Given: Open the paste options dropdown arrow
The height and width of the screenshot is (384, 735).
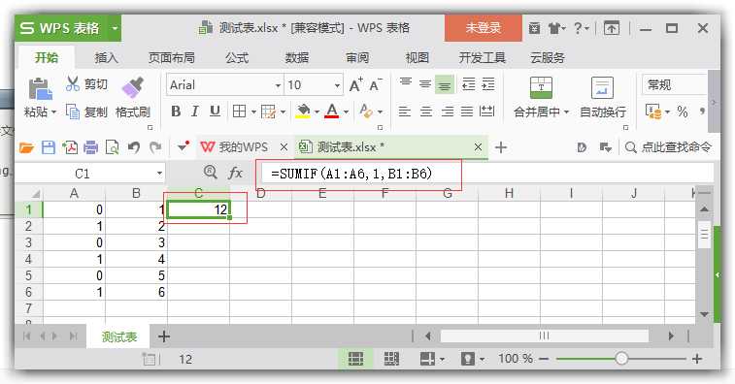Looking at the screenshot, I should coord(53,112).
